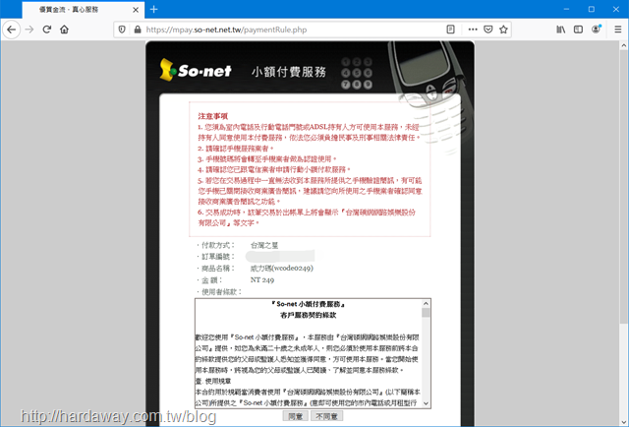Viewport: 629px width, 427px height.
Task: Click the forward navigation arrow
Action: (x=29, y=30)
